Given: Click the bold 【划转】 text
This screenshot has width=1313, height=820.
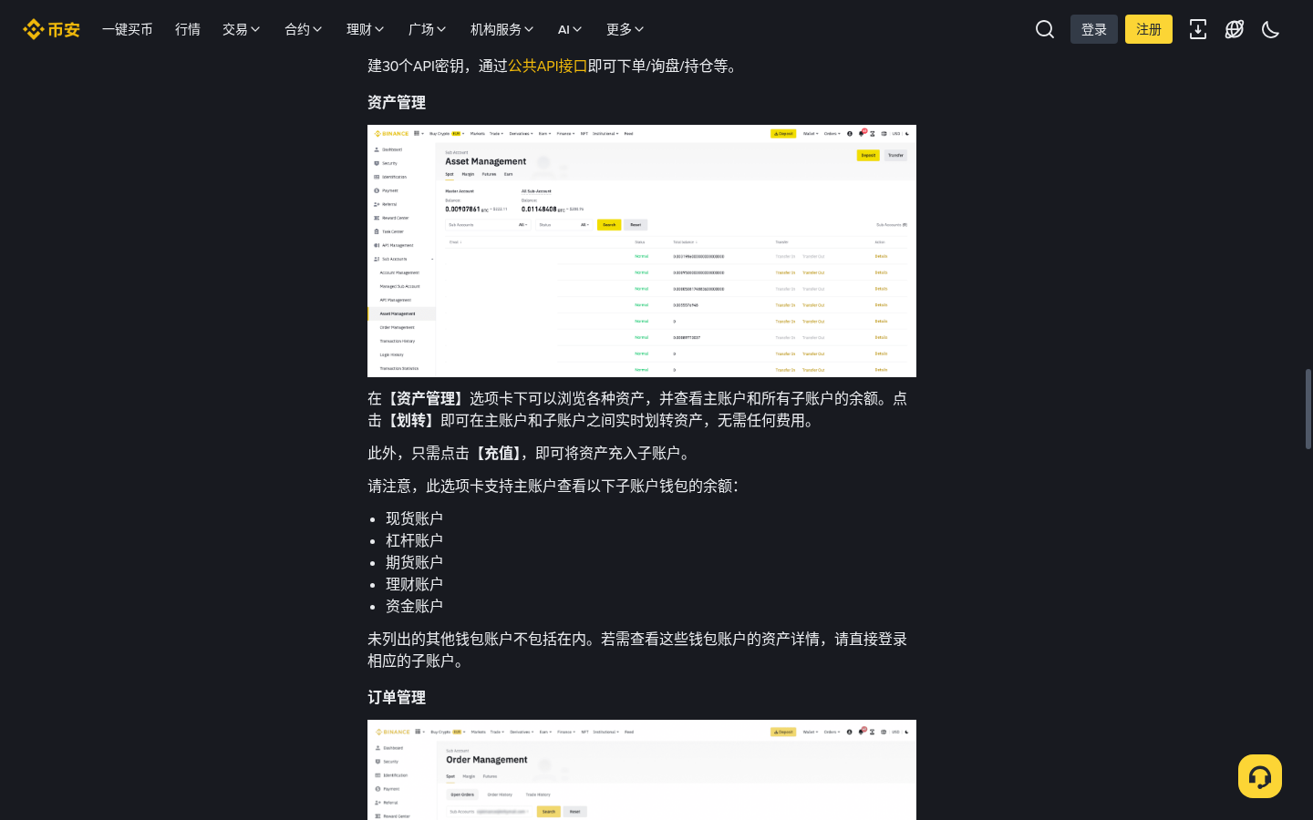Looking at the screenshot, I should (411, 420).
